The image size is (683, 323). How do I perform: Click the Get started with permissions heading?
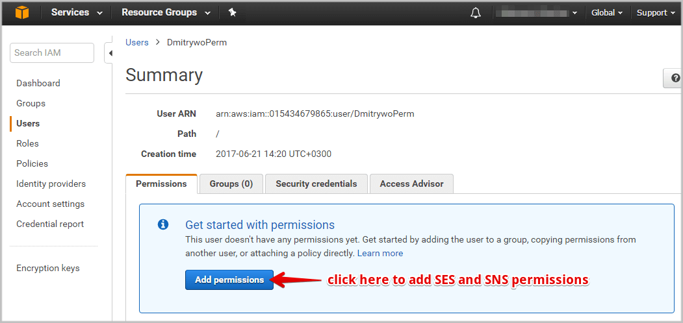[x=260, y=225]
